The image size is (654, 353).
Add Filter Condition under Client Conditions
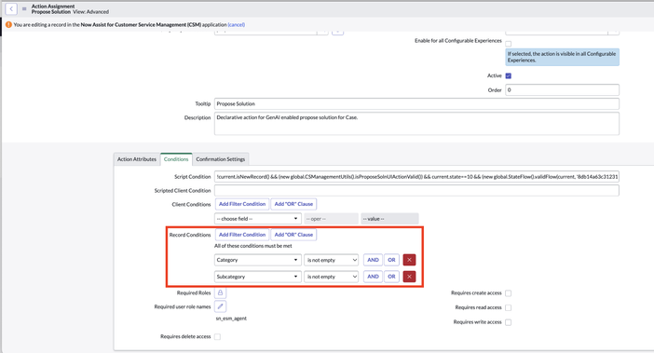pos(242,204)
